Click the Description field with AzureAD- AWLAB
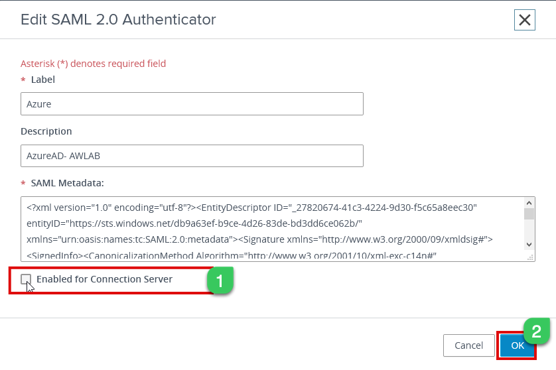Image resolution: width=556 pixels, height=370 pixels. click(x=192, y=156)
